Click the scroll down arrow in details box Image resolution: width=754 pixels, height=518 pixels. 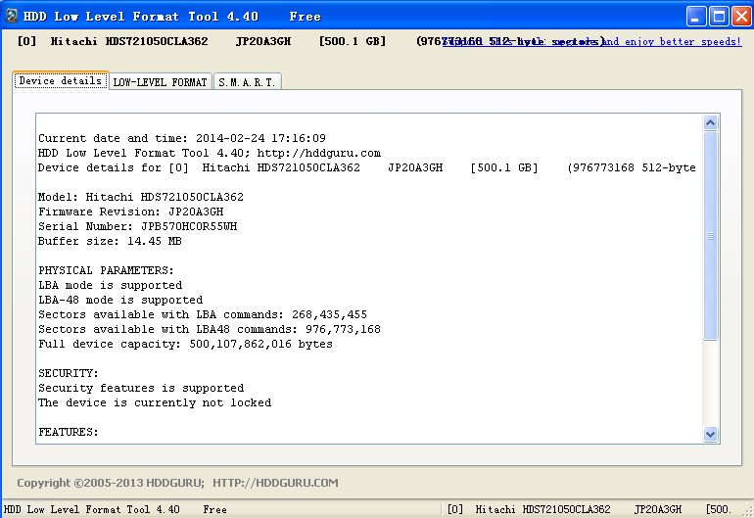710,435
